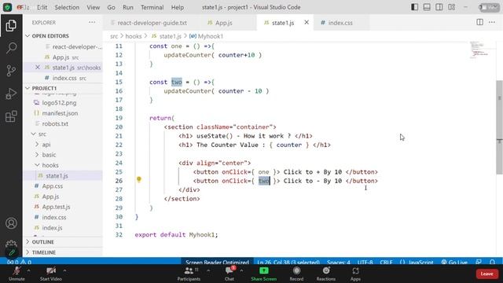Click Spaces: 4 indentation in status bar

[x=339, y=262]
